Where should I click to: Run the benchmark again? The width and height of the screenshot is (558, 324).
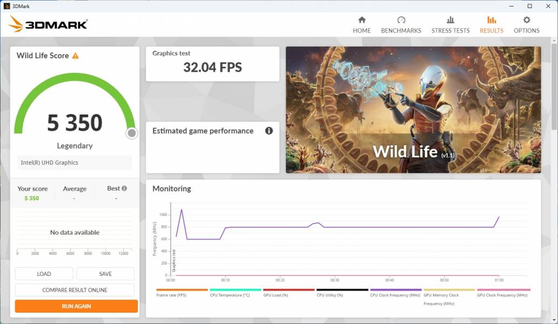pyautogui.click(x=76, y=306)
